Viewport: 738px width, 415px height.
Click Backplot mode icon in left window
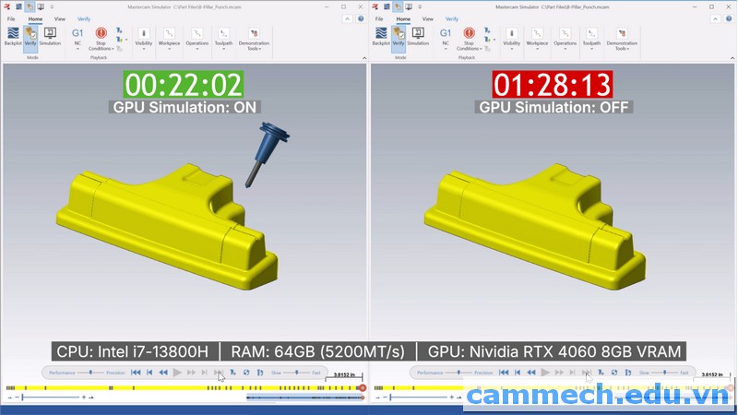click(x=13, y=35)
